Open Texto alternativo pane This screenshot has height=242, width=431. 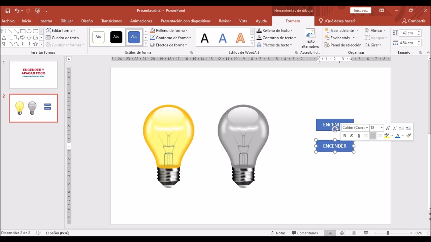click(x=310, y=39)
